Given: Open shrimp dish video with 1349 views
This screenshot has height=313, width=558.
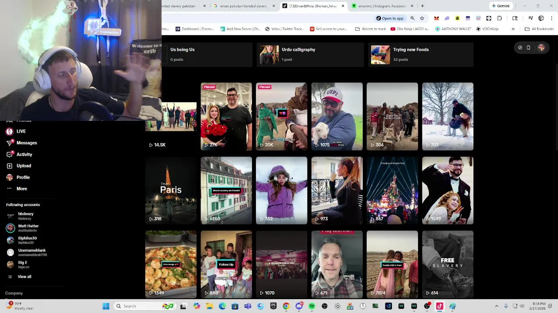Looking at the screenshot, I should [x=171, y=264].
